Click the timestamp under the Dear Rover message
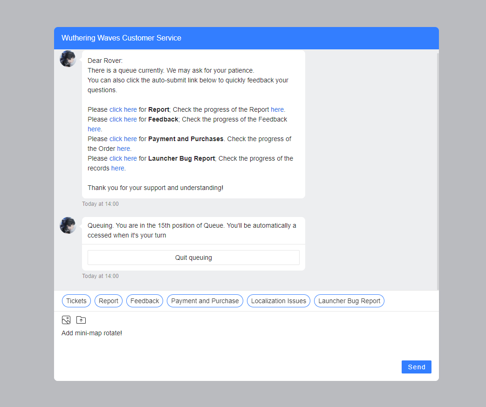 (x=100, y=204)
